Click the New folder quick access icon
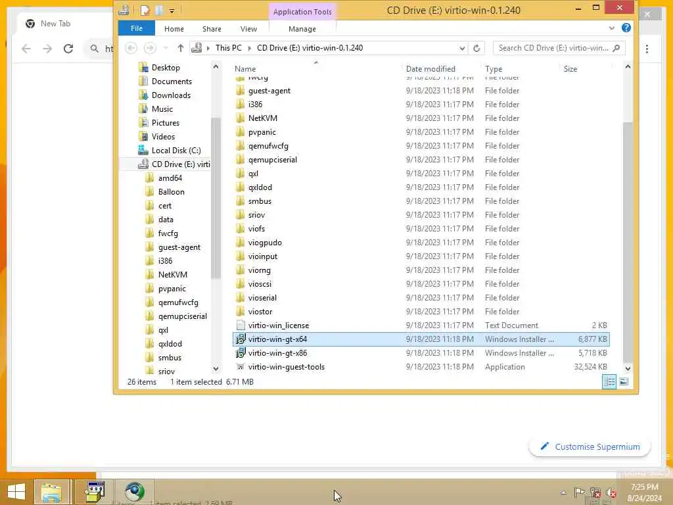The image size is (673, 505). pyautogui.click(x=159, y=11)
